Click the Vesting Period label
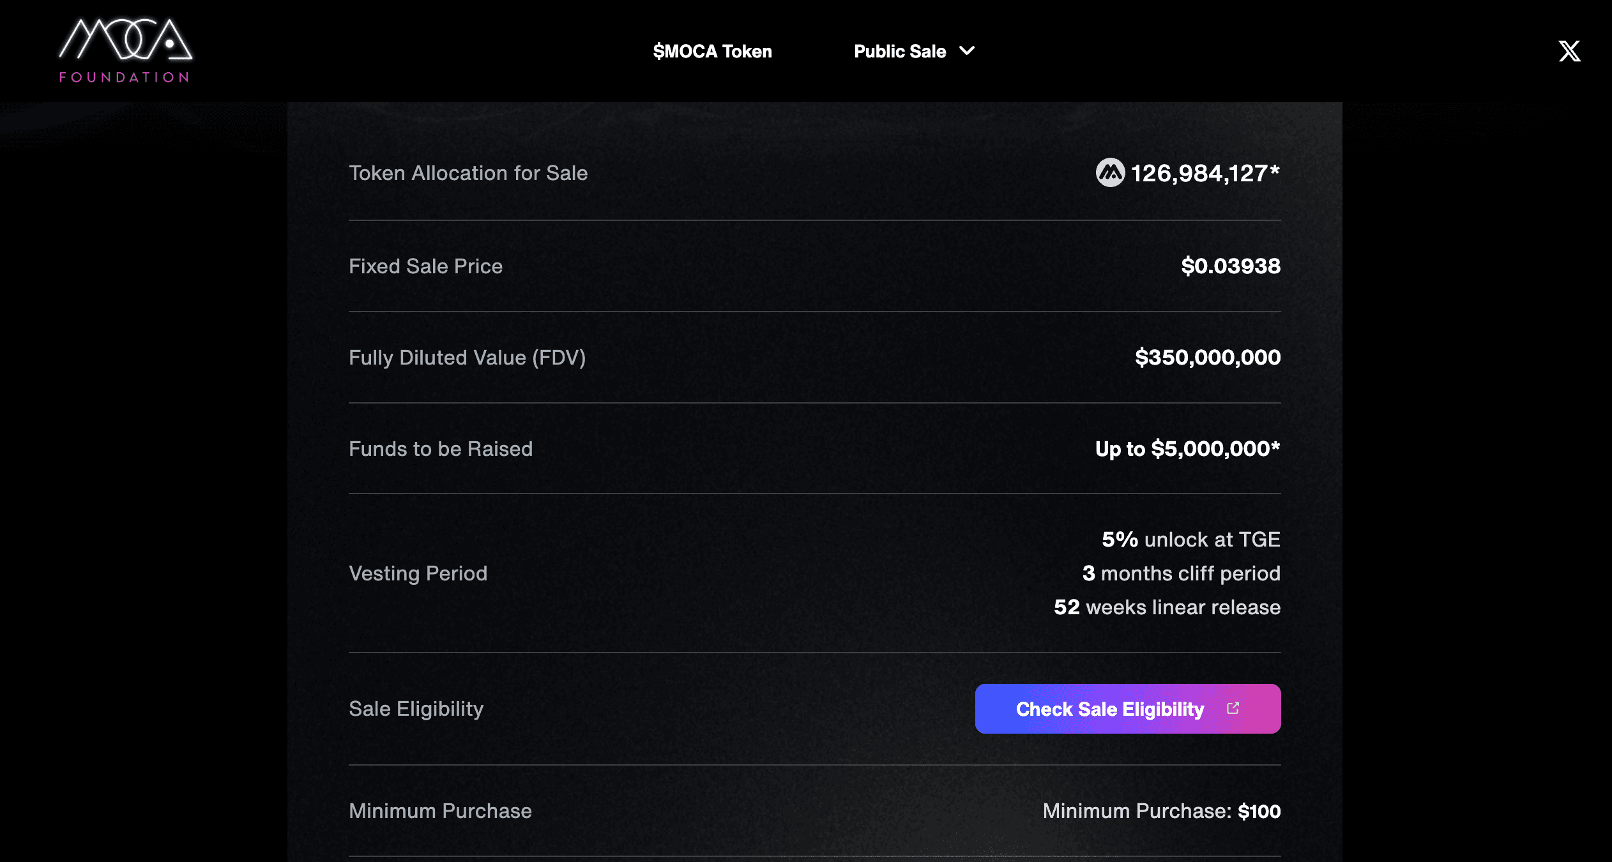This screenshot has height=862, width=1612. [418, 573]
